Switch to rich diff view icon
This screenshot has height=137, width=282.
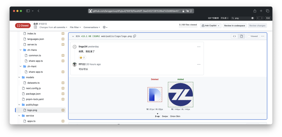click(x=242, y=36)
